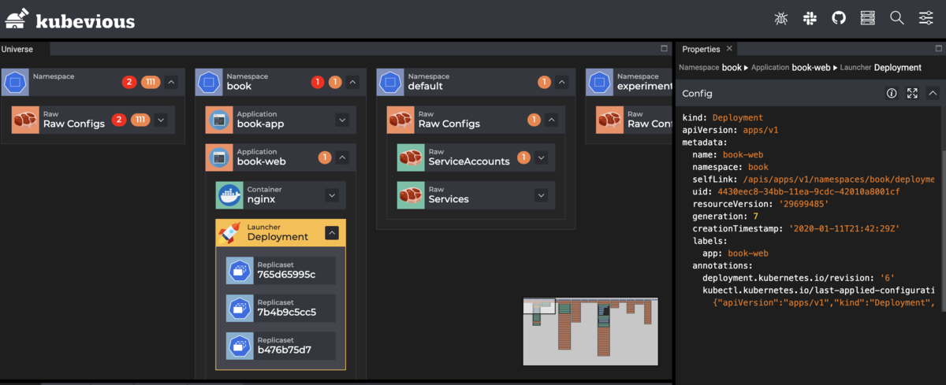Viewport: 946px width, 385px height.
Task: Click the 'book' breadcrumb in Properties
Action: pyautogui.click(x=732, y=68)
